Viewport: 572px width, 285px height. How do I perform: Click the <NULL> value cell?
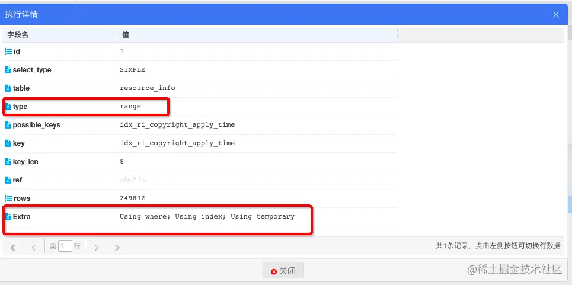pyautogui.click(x=133, y=180)
